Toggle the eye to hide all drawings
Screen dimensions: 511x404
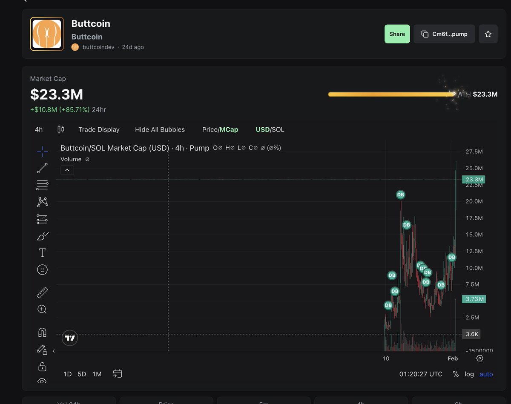click(42, 381)
